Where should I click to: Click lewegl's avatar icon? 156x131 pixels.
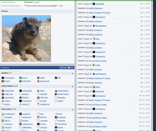[3, 81]
